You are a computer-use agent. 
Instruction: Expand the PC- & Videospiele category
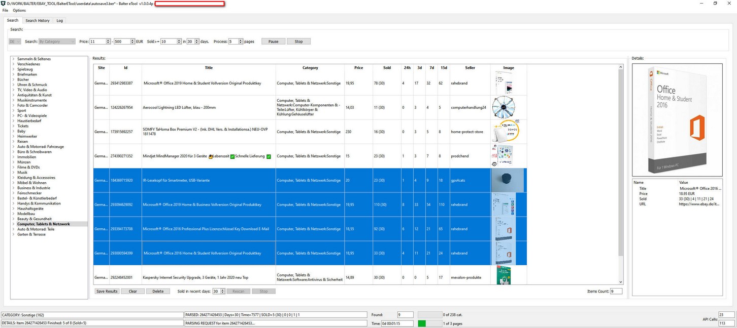13,115
